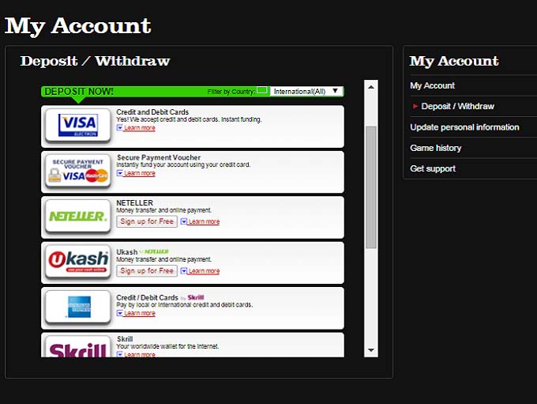Click plus icon beside Visa Learn more
The height and width of the screenshot is (404, 537).
coord(119,128)
